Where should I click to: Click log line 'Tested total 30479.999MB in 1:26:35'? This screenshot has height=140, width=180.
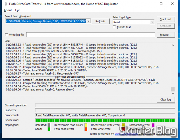(46, 70)
